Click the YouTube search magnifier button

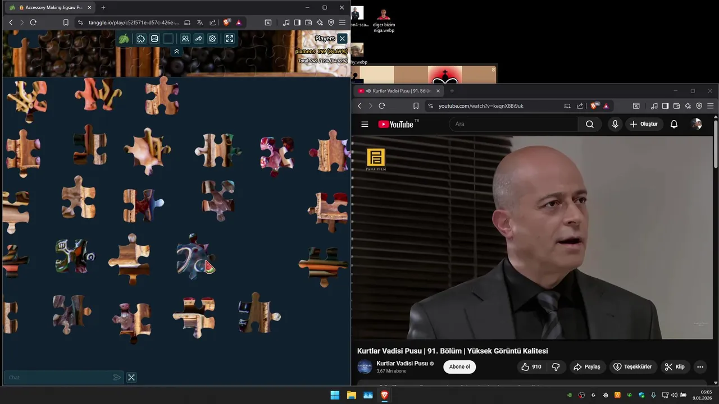[x=589, y=124]
